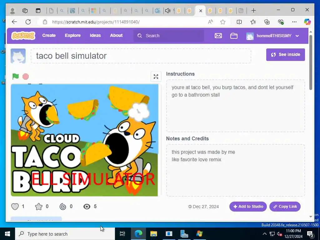Edit the taco bell simulator title field
Image resolution: width=320 pixels, height=240 pixels.
click(x=141, y=56)
